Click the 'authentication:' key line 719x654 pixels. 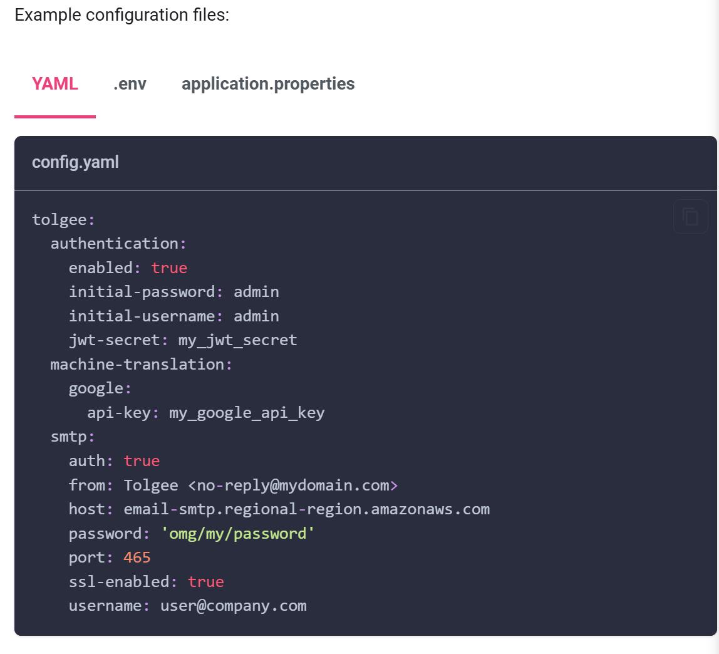pyautogui.click(x=118, y=244)
